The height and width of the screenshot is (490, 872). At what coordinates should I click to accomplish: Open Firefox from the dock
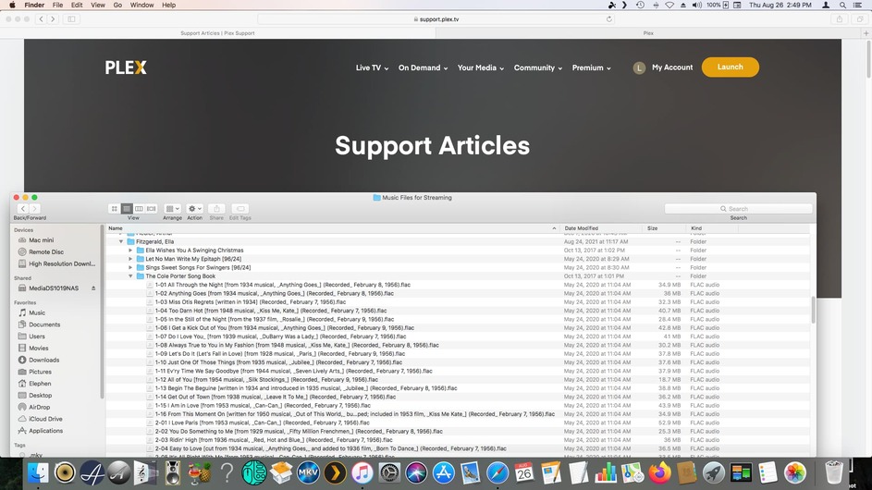(x=659, y=473)
